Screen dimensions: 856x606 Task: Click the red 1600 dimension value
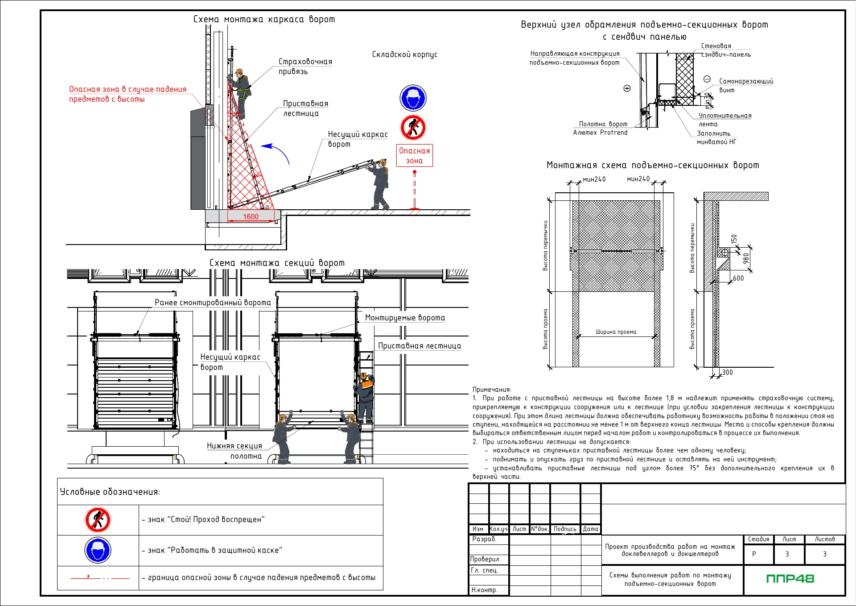coord(251,216)
